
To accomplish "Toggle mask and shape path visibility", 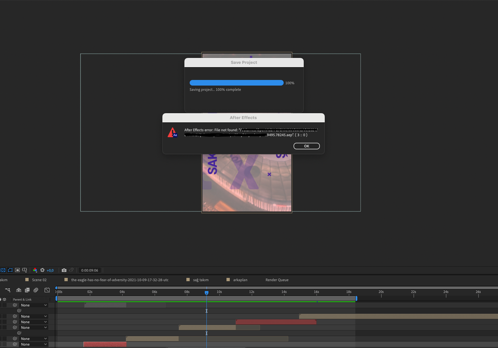I will coord(10,270).
